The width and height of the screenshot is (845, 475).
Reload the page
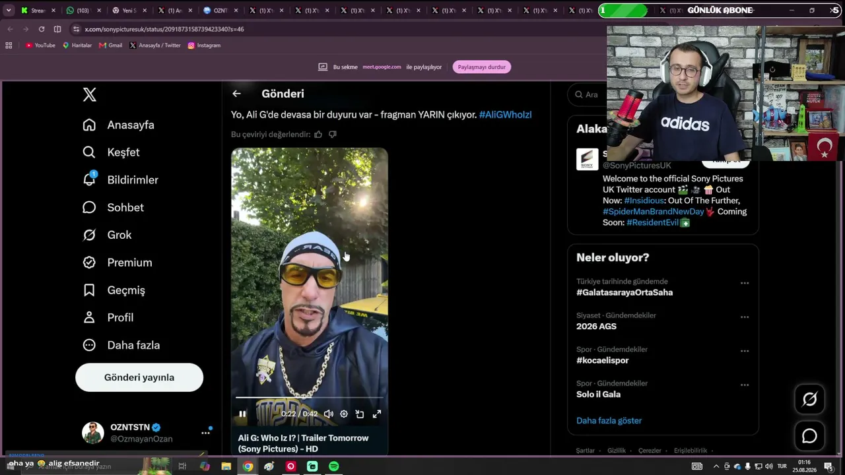point(42,29)
